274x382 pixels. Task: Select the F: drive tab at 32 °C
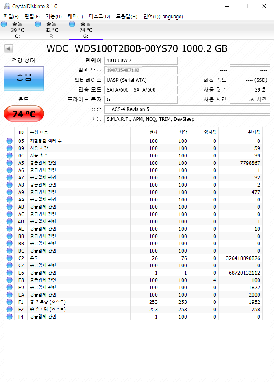[x=51, y=30]
